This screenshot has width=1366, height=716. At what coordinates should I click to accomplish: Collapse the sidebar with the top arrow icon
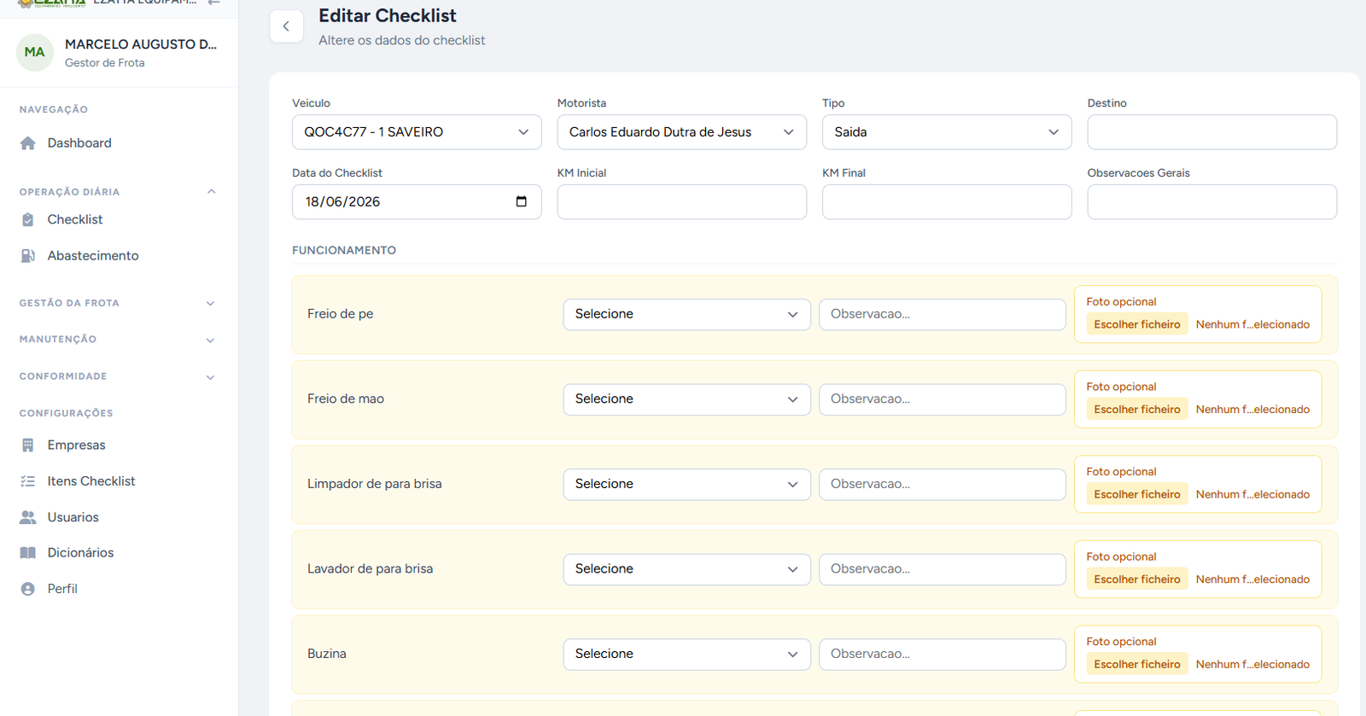[x=213, y=3]
